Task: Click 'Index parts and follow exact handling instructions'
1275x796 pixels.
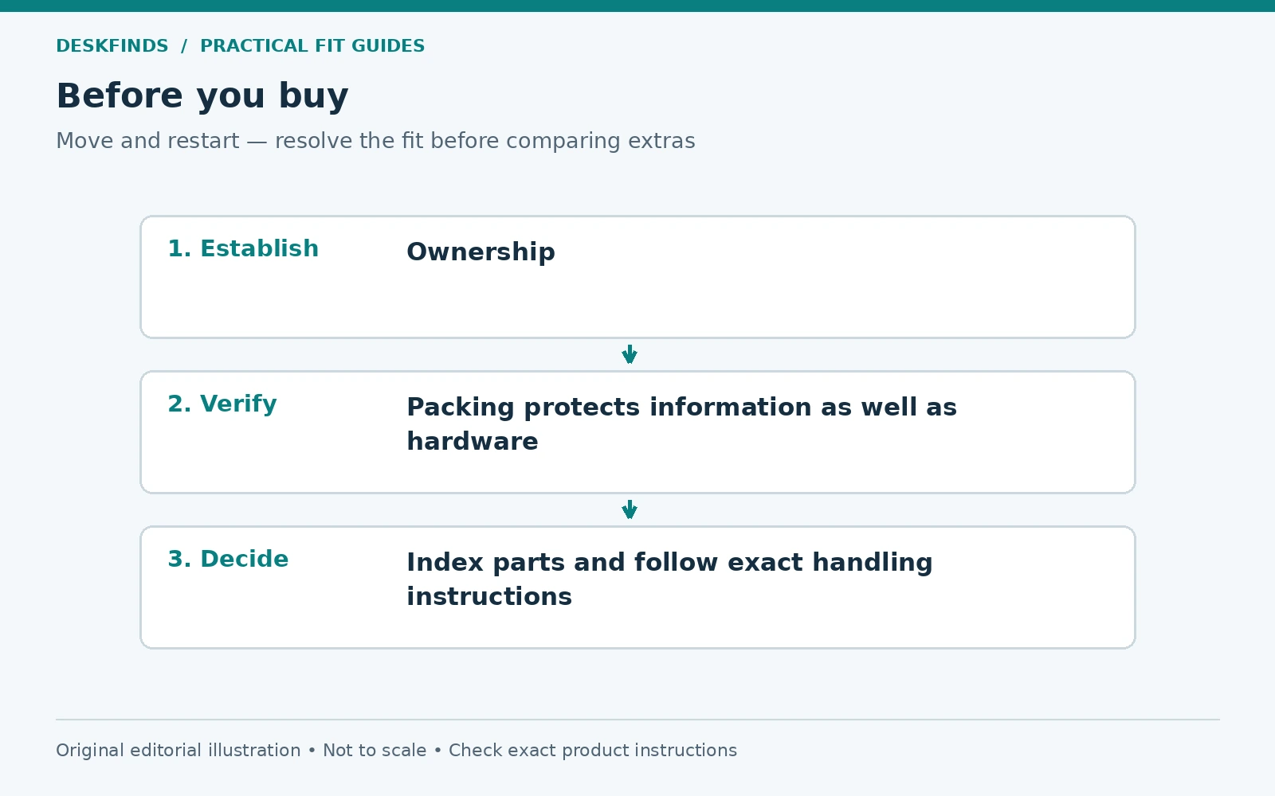Action: pyautogui.click(x=669, y=579)
